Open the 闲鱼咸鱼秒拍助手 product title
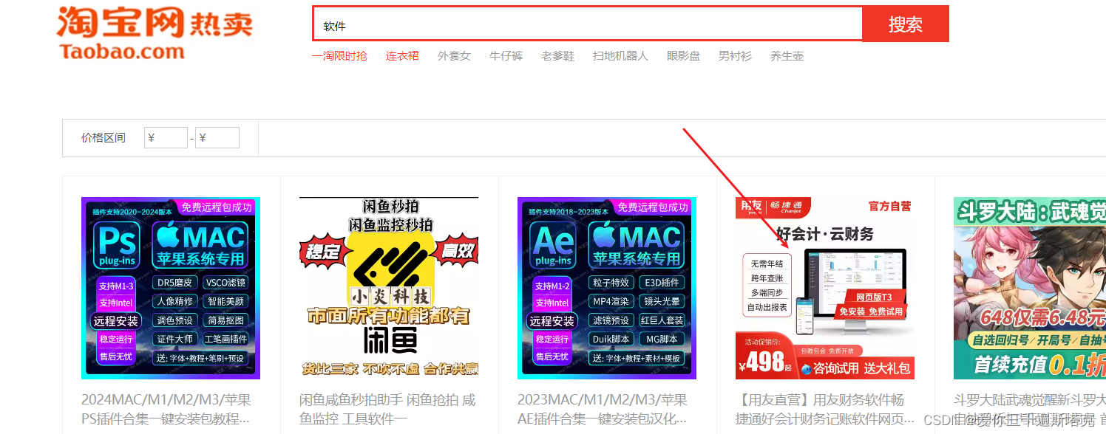Image resolution: width=1106 pixels, height=434 pixels. (387, 410)
